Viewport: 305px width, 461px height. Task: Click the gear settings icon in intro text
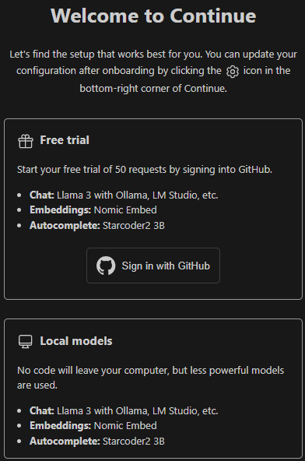tap(233, 72)
